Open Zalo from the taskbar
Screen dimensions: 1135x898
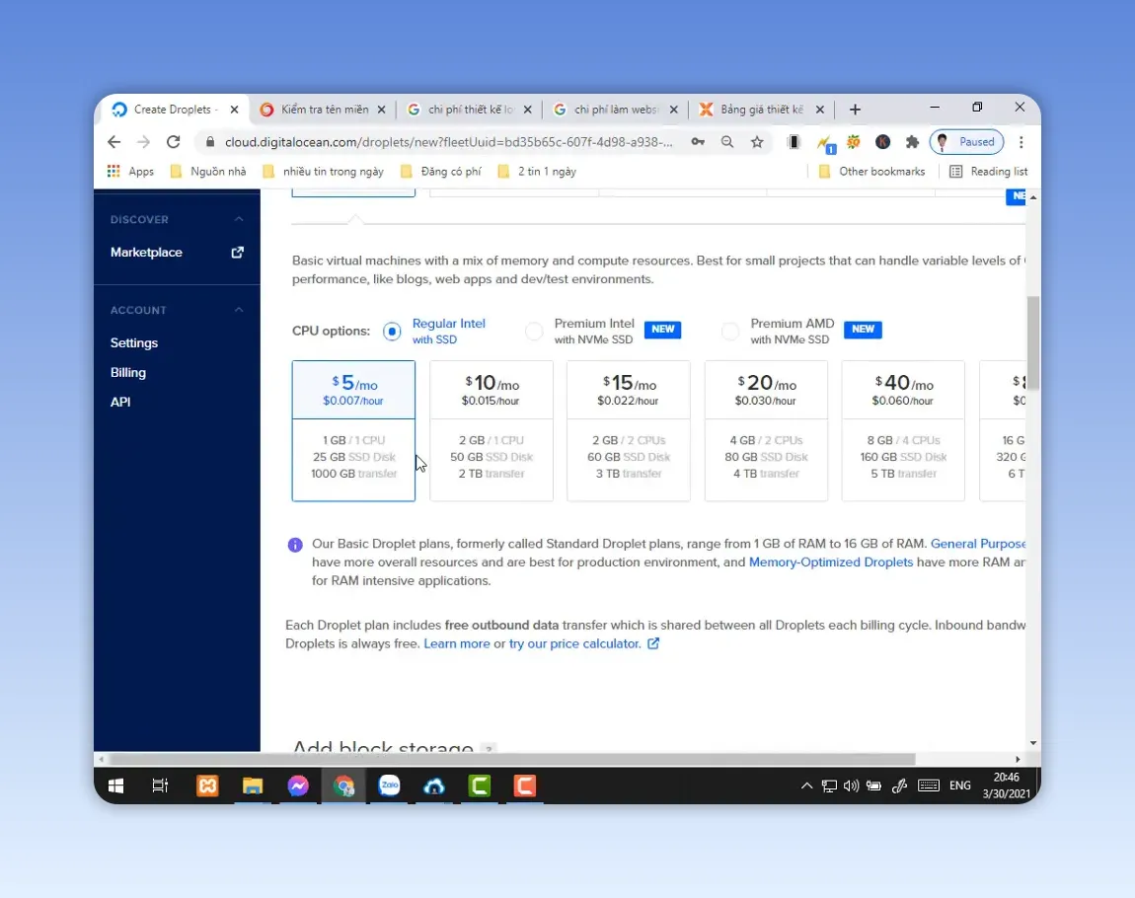click(x=390, y=786)
